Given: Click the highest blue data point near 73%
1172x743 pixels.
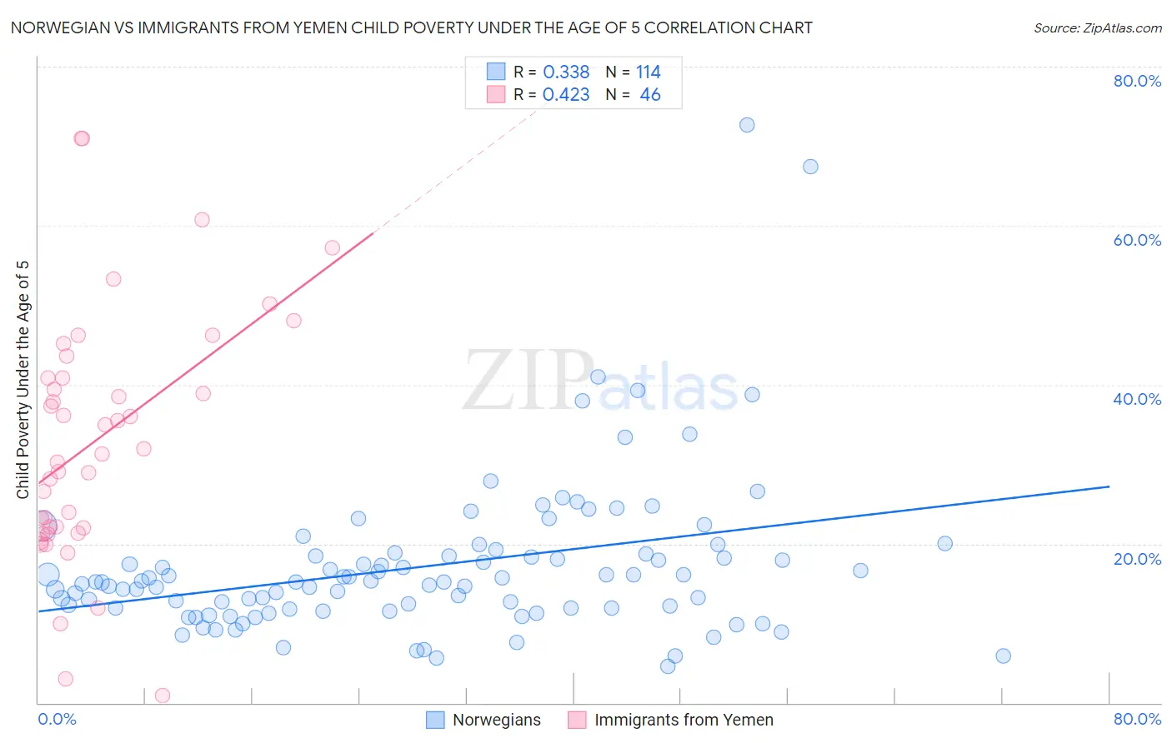Looking at the screenshot, I should (x=747, y=125).
